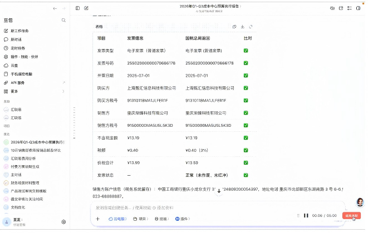Open history chat starting with 2026年Q1-Q3
This screenshot has width=368, height=233.
coord(35,142)
